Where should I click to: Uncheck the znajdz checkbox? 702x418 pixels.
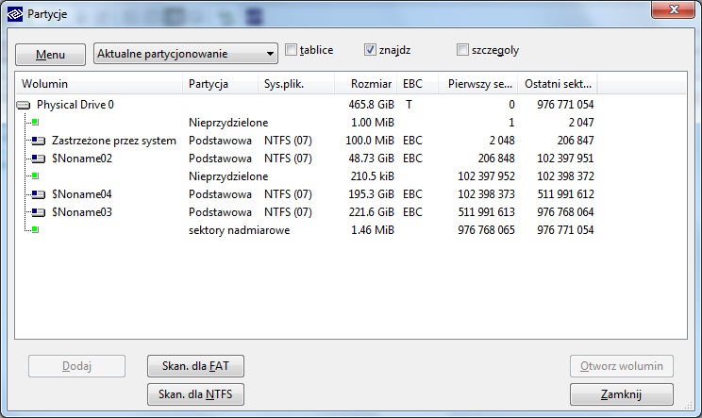[x=370, y=50]
